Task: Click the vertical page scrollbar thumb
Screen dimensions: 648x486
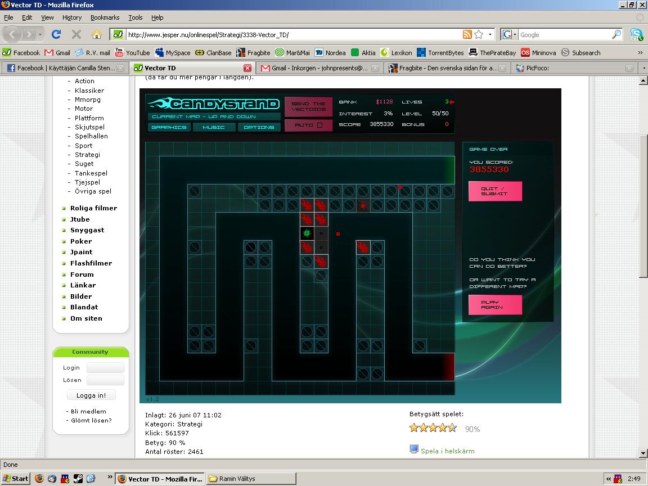Action: click(643, 206)
